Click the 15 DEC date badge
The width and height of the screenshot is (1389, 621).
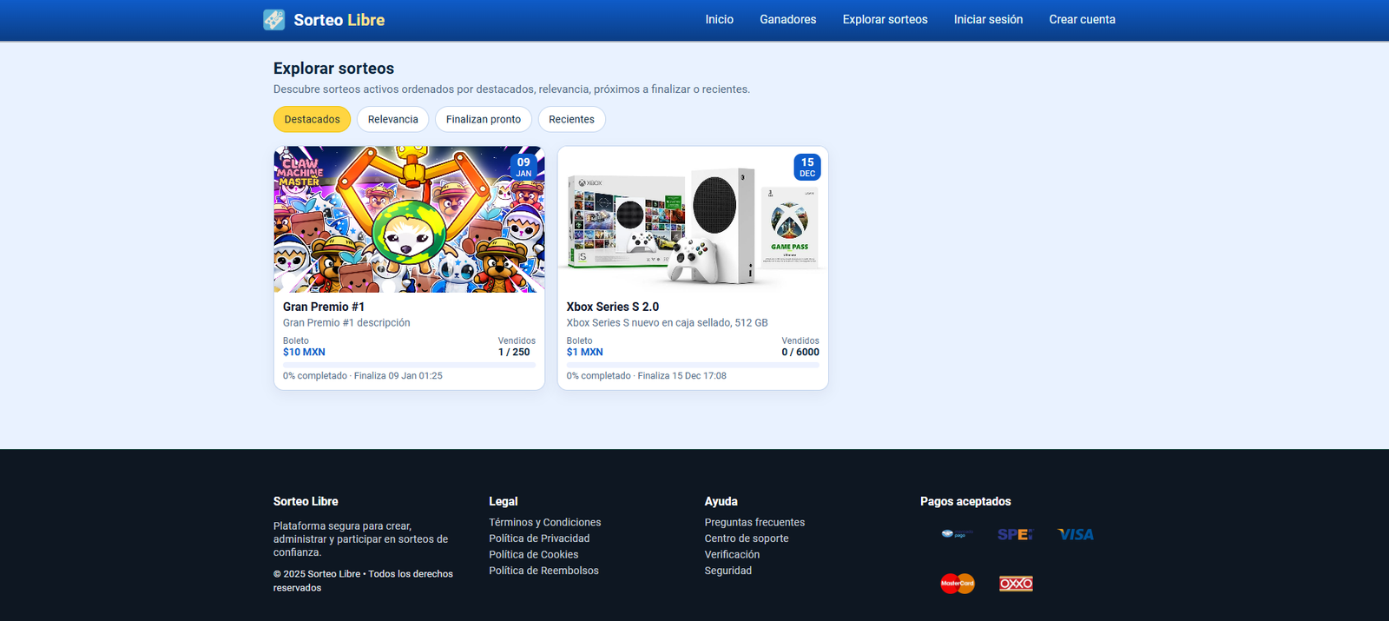(806, 167)
